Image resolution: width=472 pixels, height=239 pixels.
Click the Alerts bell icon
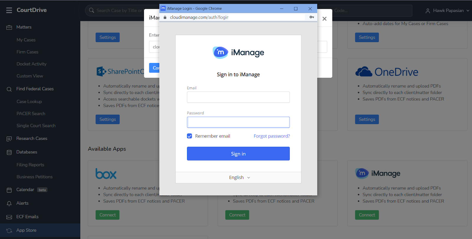click(9, 203)
